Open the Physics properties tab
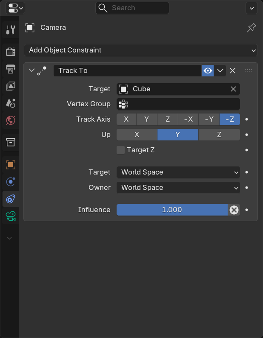Viewport: 263px width, 338px height. (x=11, y=182)
